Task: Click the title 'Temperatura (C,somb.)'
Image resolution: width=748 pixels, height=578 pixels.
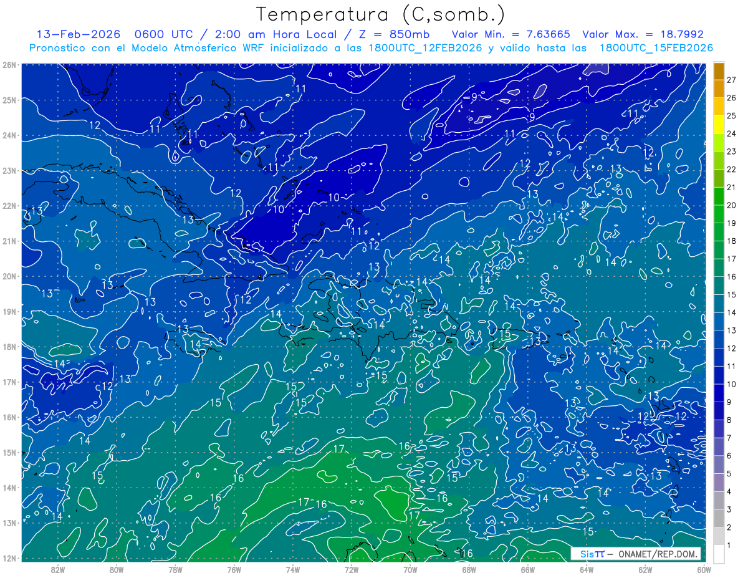Action: [381, 14]
